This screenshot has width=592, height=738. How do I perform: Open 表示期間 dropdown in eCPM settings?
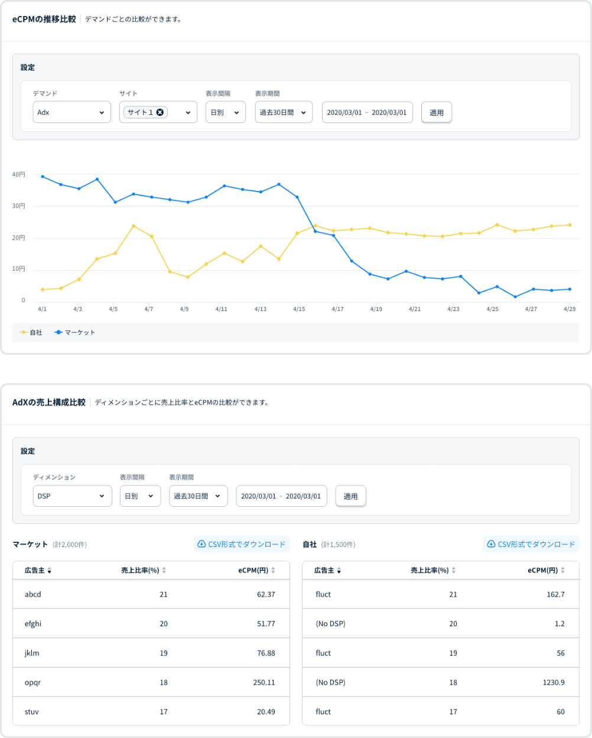point(284,112)
